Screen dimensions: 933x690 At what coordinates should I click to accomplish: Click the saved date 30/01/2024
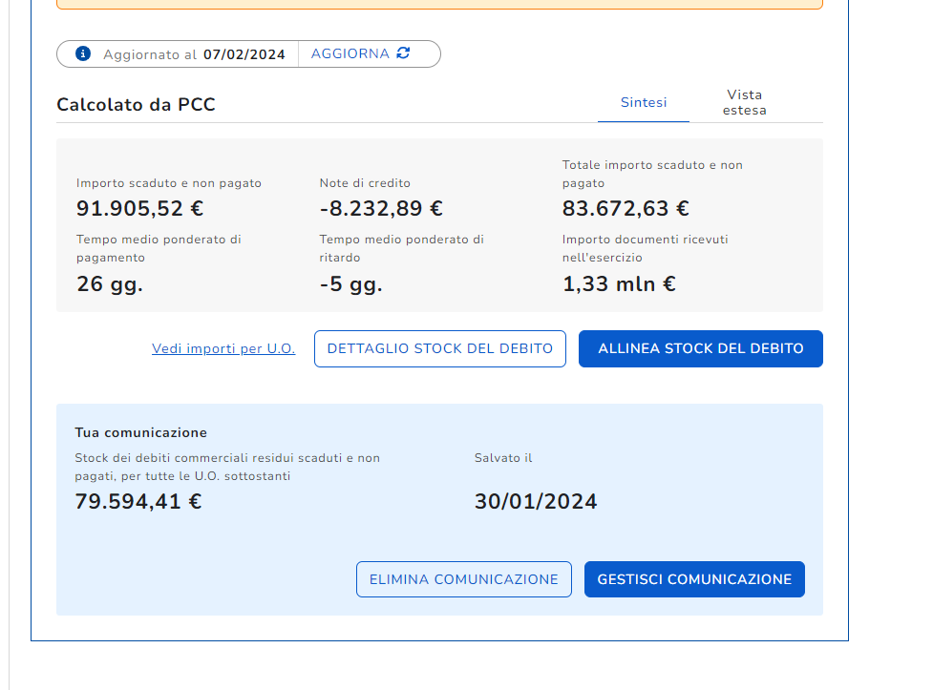(536, 501)
